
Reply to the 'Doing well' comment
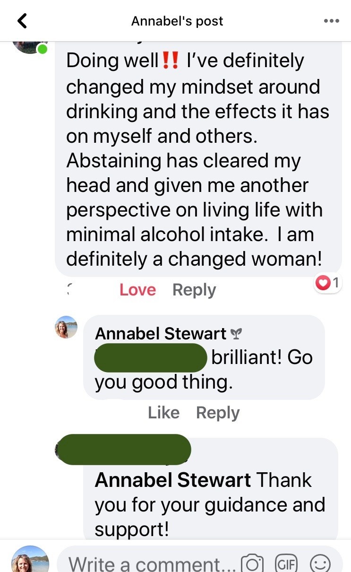(x=194, y=290)
